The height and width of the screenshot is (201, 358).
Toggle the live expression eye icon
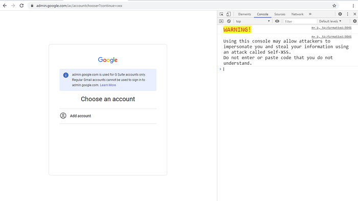pos(277,21)
